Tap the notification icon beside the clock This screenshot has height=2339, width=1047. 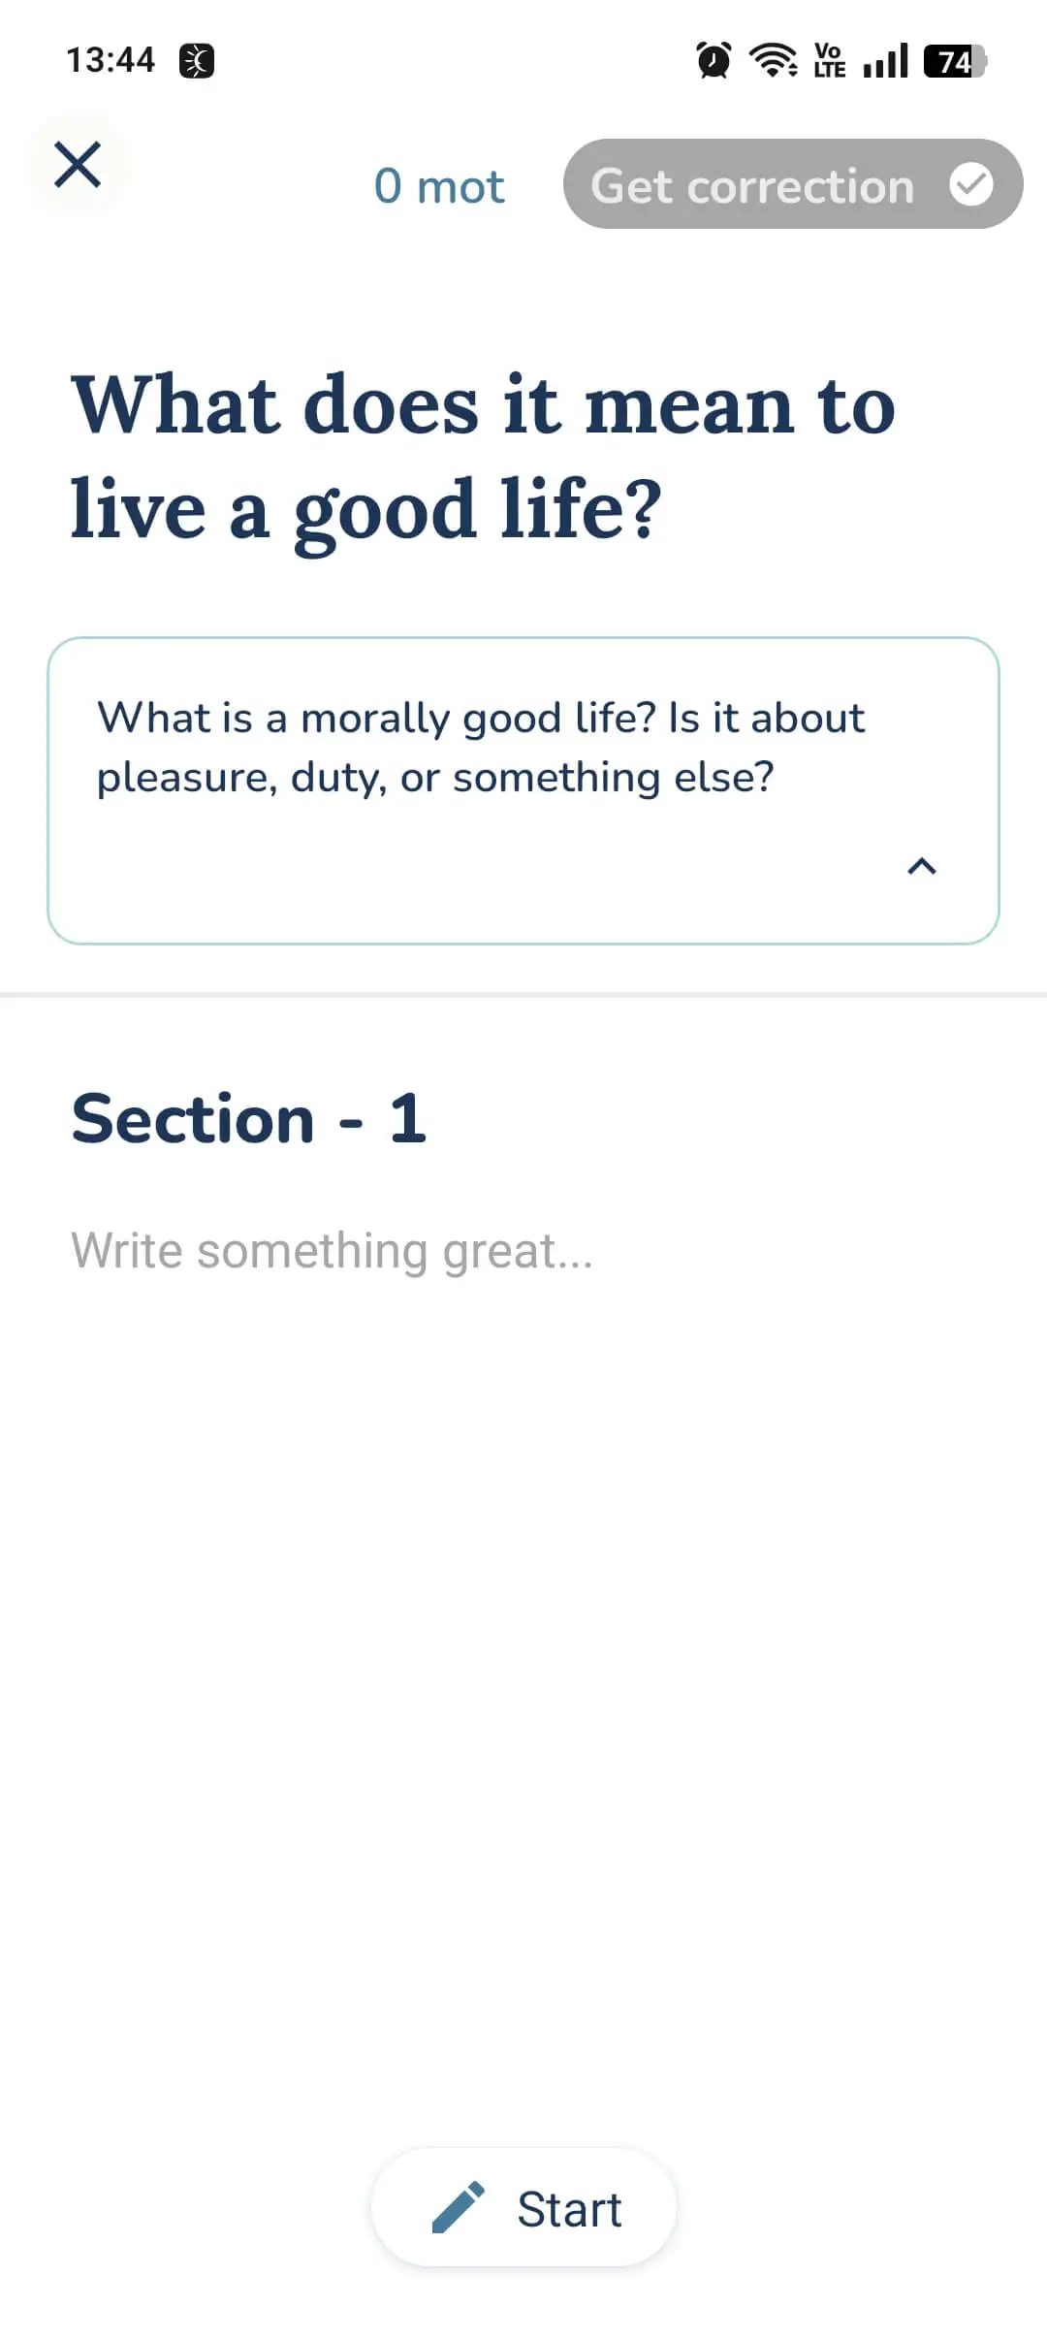(x=197, y=61)
